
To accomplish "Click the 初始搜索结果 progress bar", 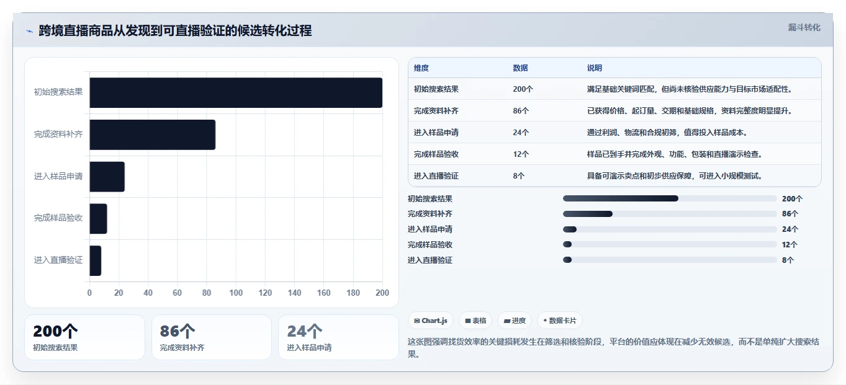I will click(670, 198).
